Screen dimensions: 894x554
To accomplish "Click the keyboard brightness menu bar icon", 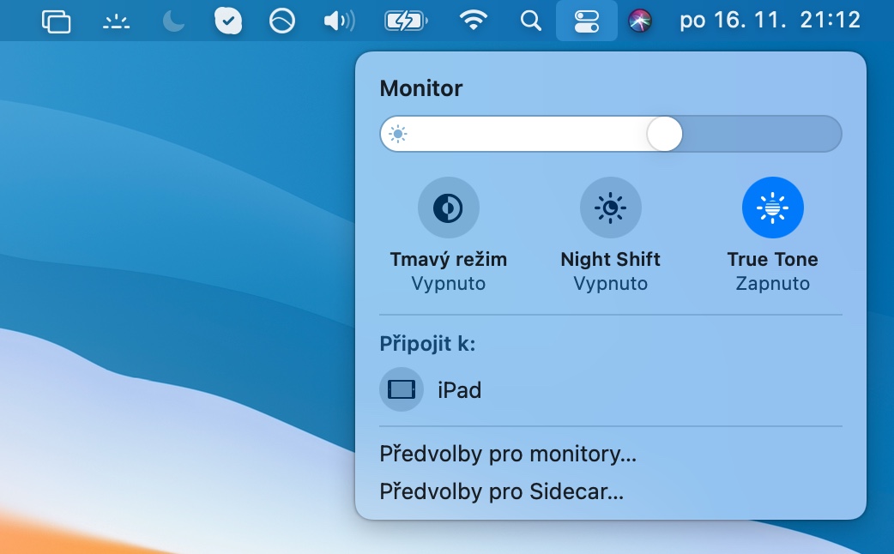I will pyautogui.click(x=117, y=21).
